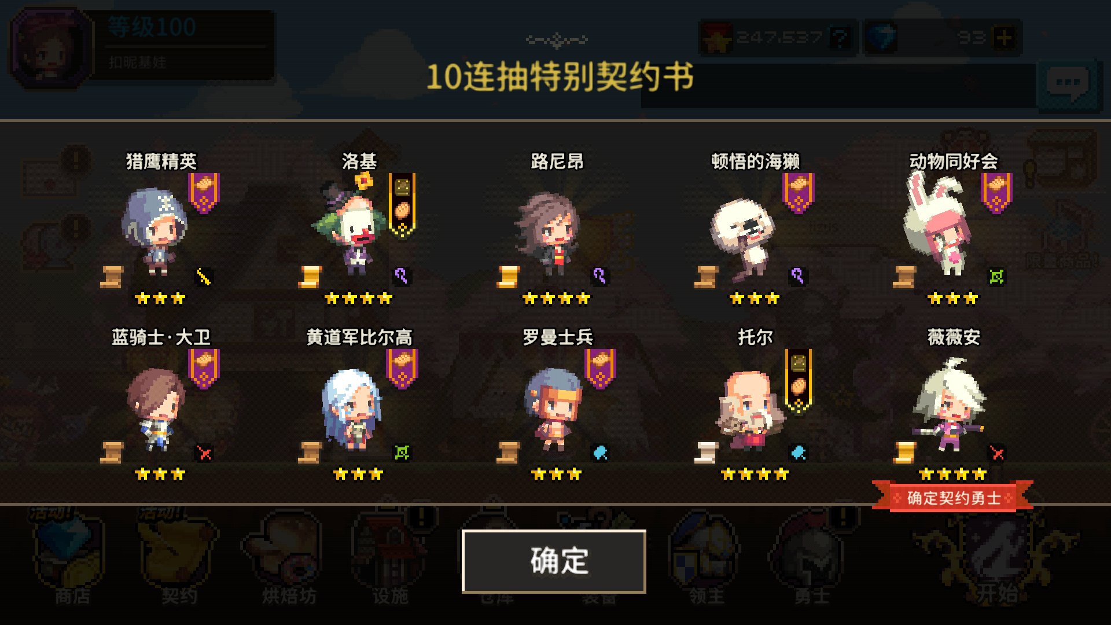
Task: Click the blue hammer icon under 罗曼士兵
Action: (x=600, y=453)
